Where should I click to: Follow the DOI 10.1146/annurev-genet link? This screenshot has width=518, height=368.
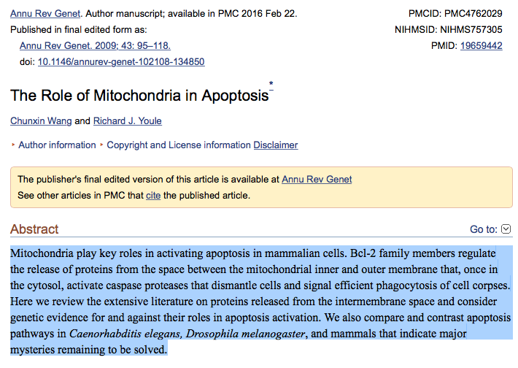point(121,62)
